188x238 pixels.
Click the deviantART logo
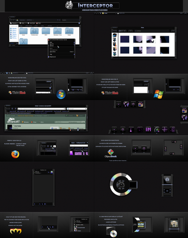tap(13, 120)
